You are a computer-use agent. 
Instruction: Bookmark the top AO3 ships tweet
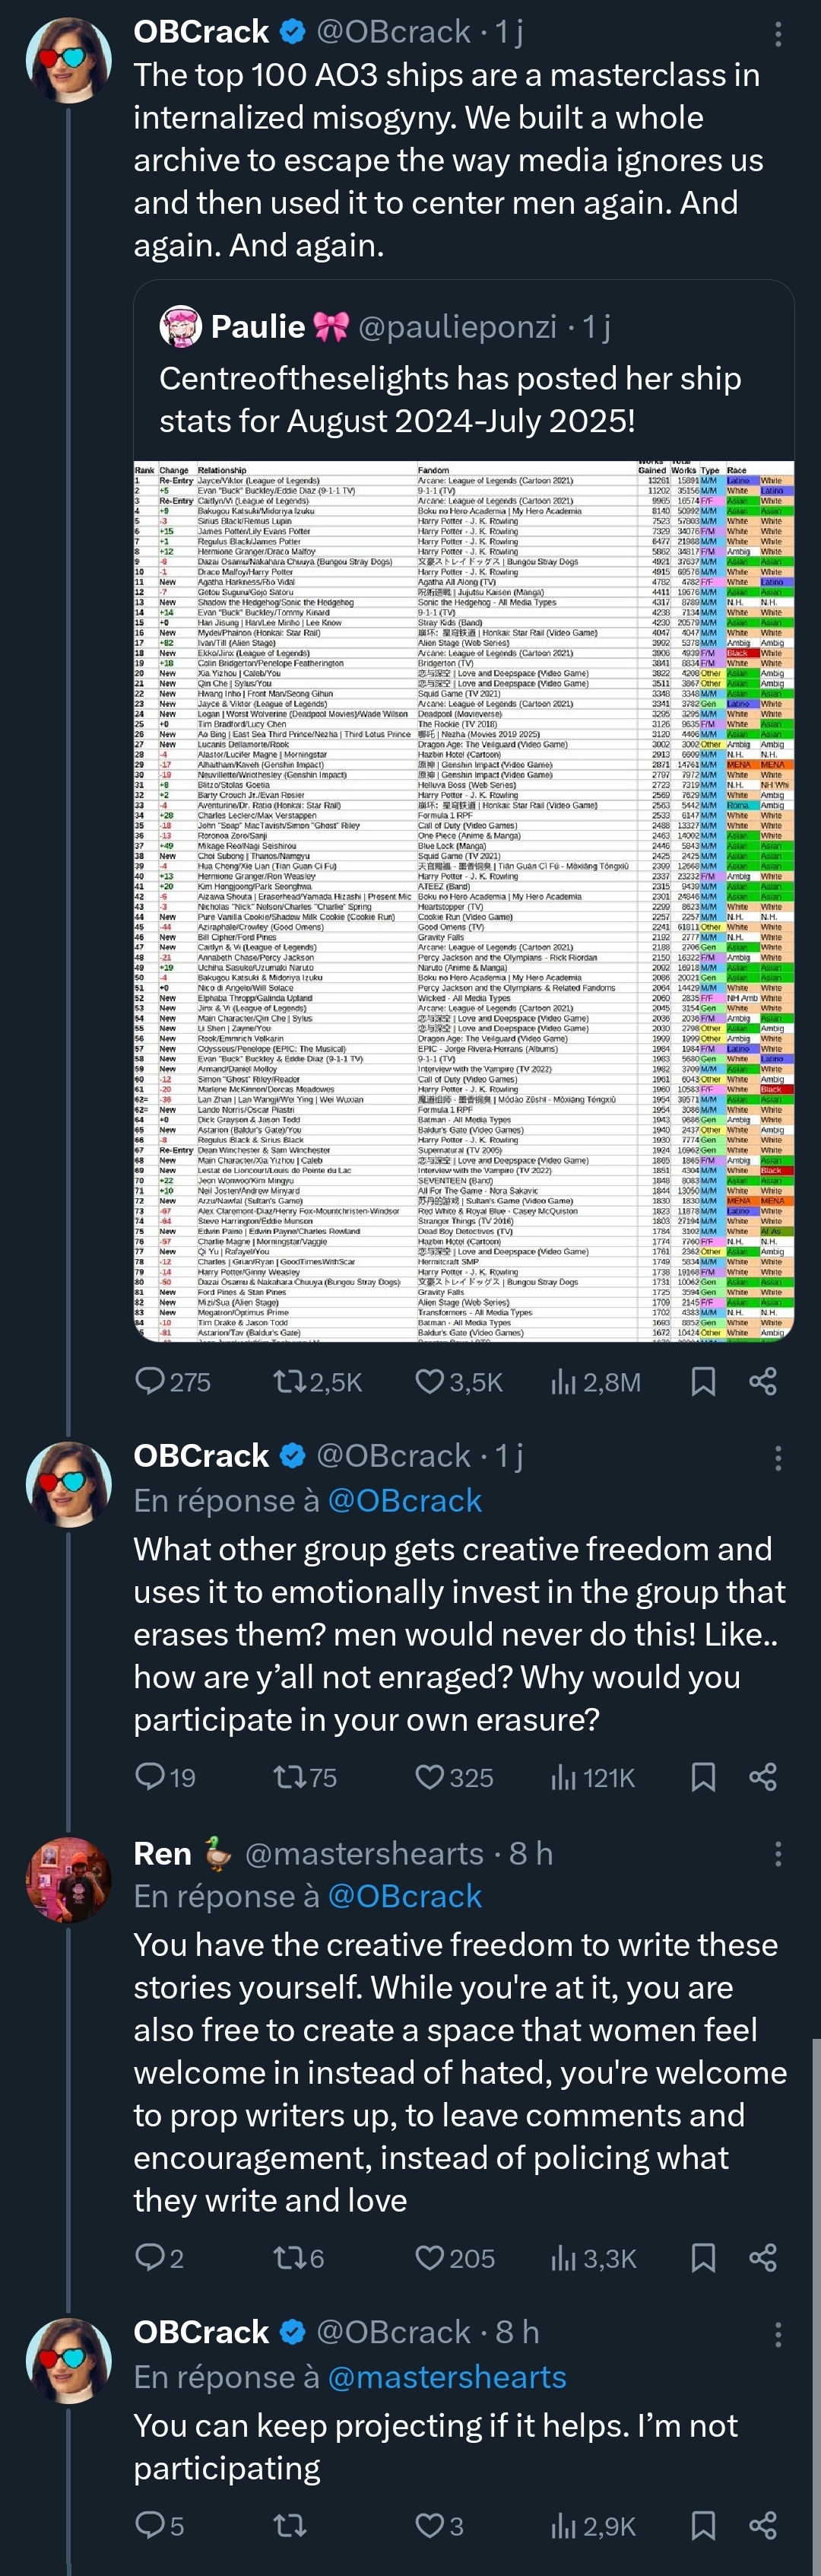(x=703, y=1382)
